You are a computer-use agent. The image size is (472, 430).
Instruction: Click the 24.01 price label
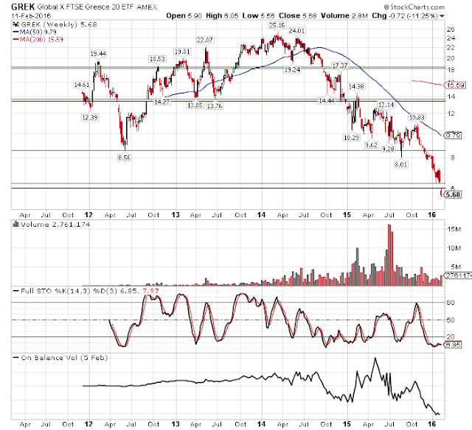point(296,30)
